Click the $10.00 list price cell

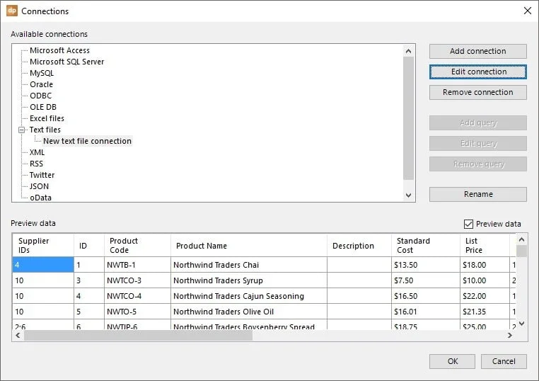point(485,280)
